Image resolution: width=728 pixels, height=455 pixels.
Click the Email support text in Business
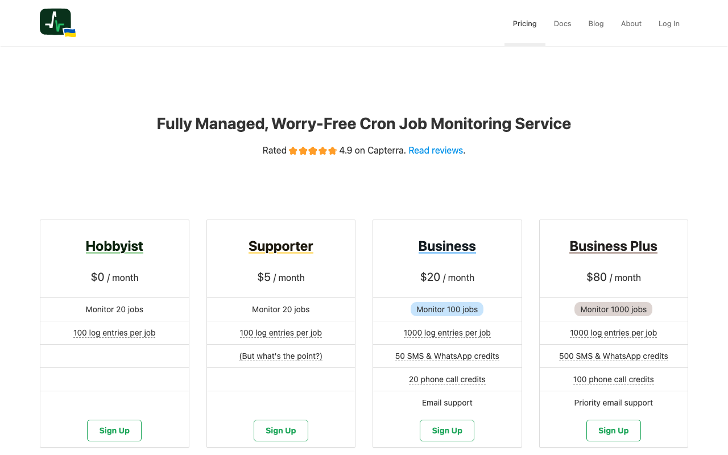click(x=447, y=403)
